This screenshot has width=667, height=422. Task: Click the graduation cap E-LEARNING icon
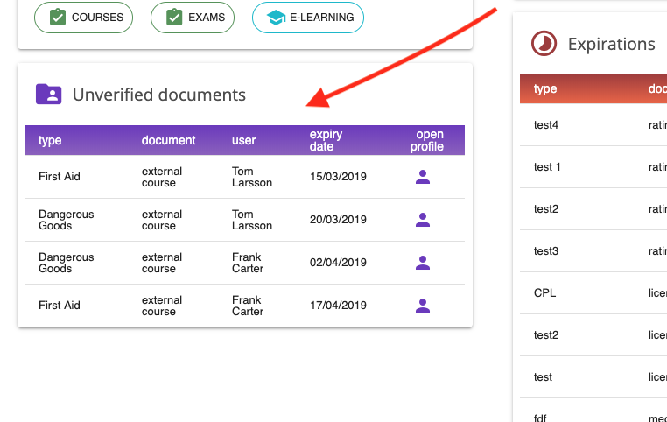[x=276, y=18]
